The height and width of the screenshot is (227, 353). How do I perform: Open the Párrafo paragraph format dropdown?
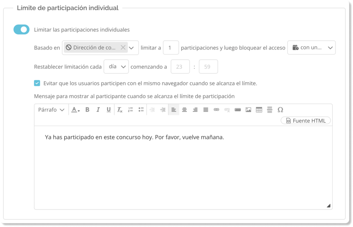pos(51,110)
